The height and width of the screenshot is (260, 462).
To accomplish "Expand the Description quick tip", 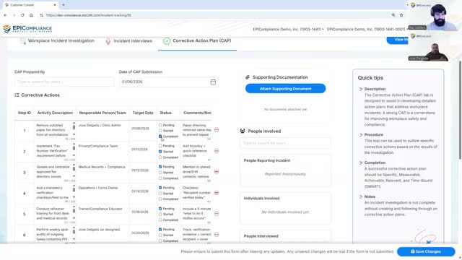I will [x=361, y=89].
